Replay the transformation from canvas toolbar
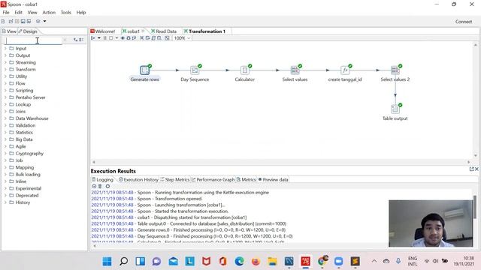Screen dimensions: 481x270 (134, 38)
